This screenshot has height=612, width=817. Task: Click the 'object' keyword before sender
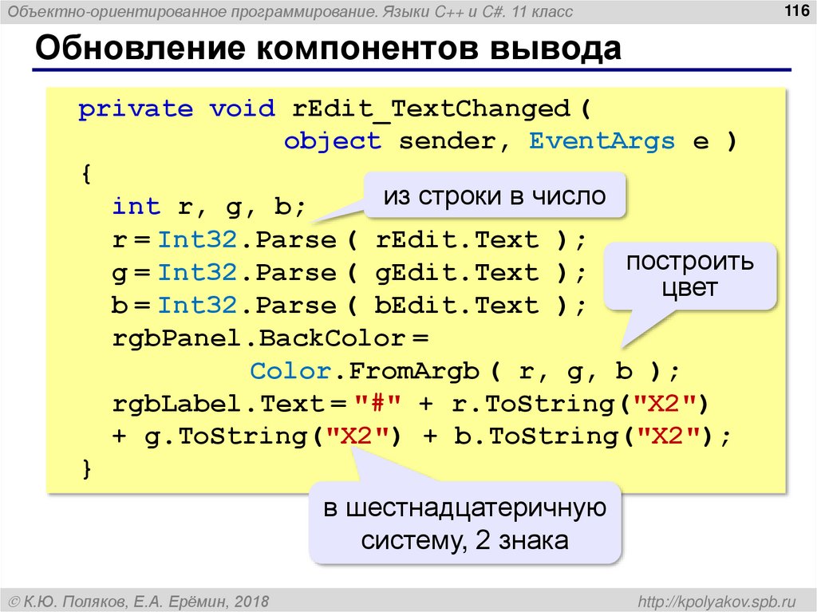333,142
